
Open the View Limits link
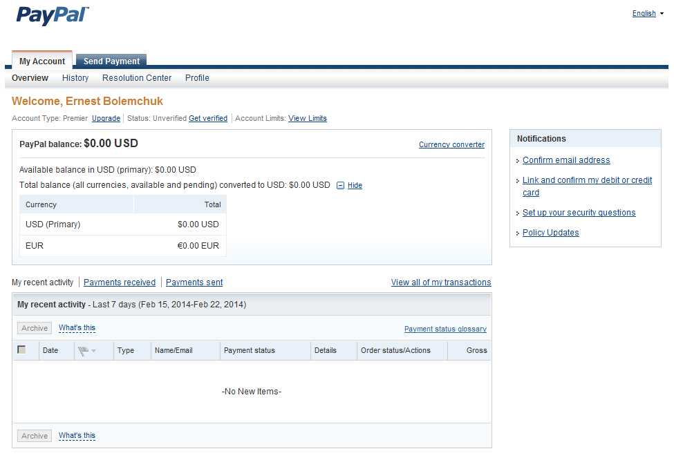[308, 118]
